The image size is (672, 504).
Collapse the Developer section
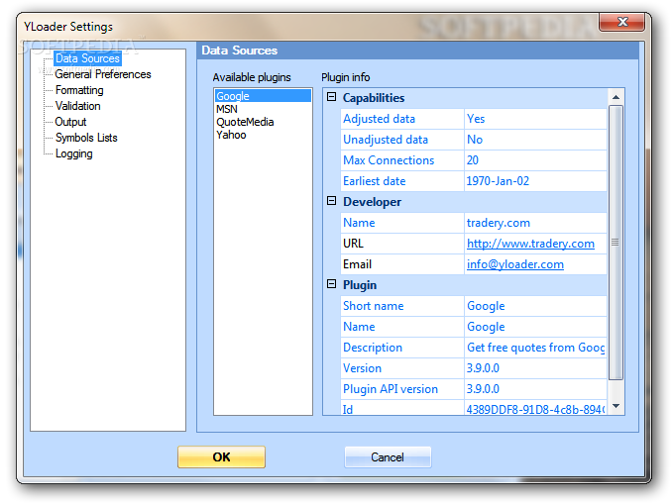[x=331, y=201]
